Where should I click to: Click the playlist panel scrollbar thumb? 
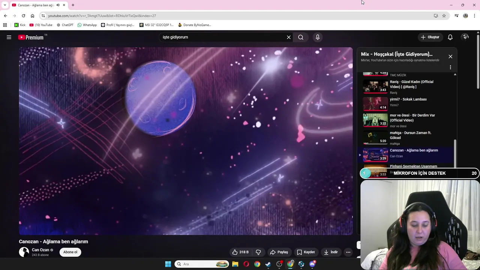pos(455,154)
